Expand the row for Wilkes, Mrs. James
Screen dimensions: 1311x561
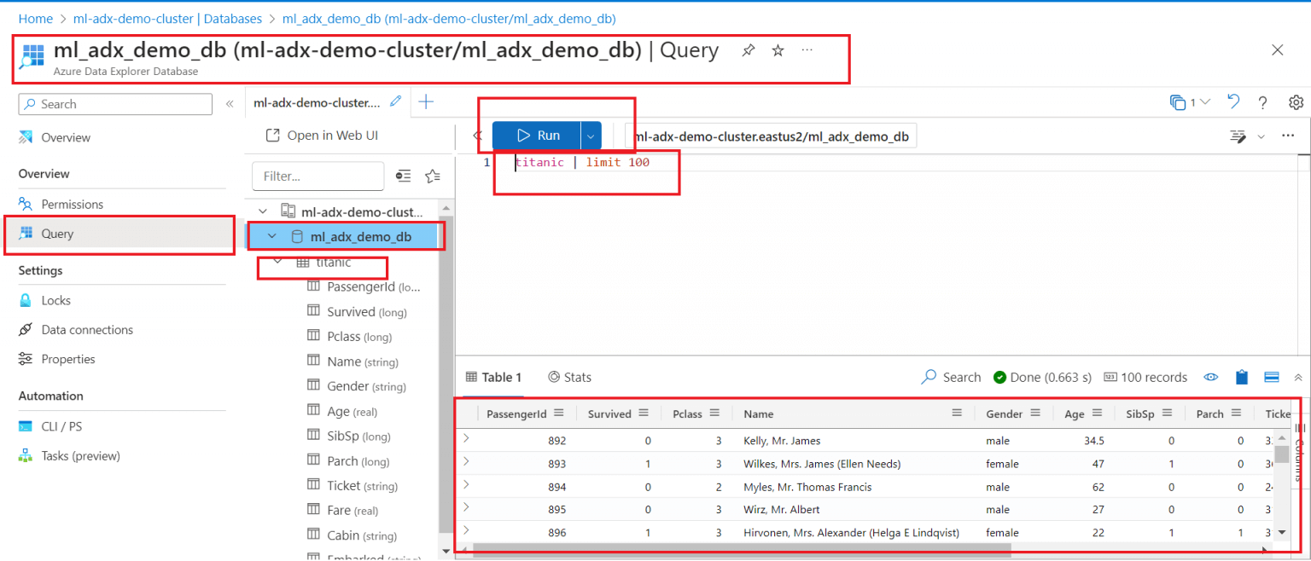point(466,462)
